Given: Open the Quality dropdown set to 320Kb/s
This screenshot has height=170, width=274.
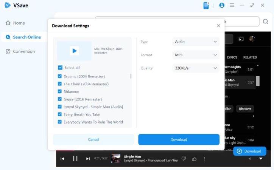Looking at the screenshot, I should 196,68.
